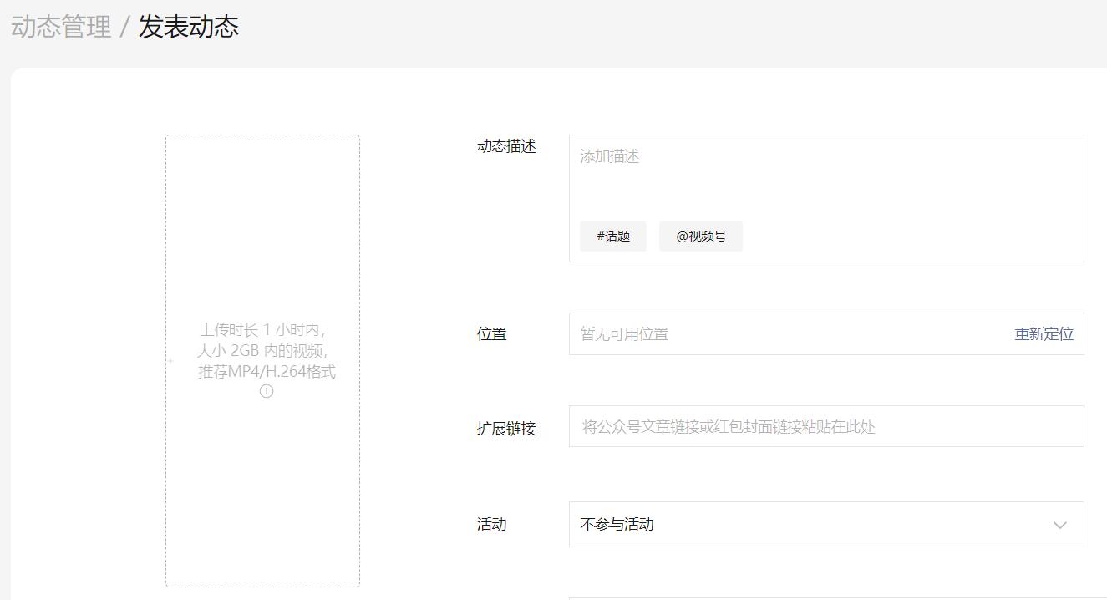The image size is (1107, 600).
Task: Click the 活动 field label
Action: coord(492,525)
